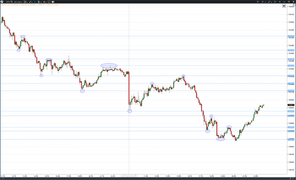
Task: Expand the chart templates dropdown
Action: click(26, 2)
